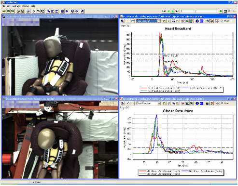Click the green record dot icon near playback
238x186 pixels.
[221, 11]
